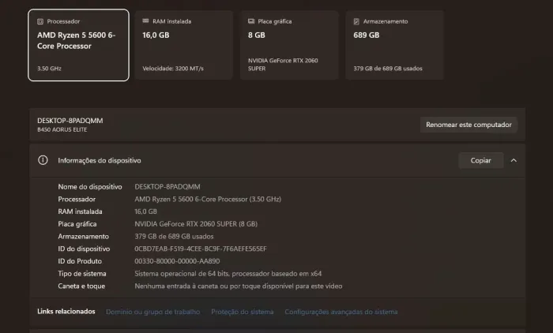Click the processor chip icon

[40, 21]
